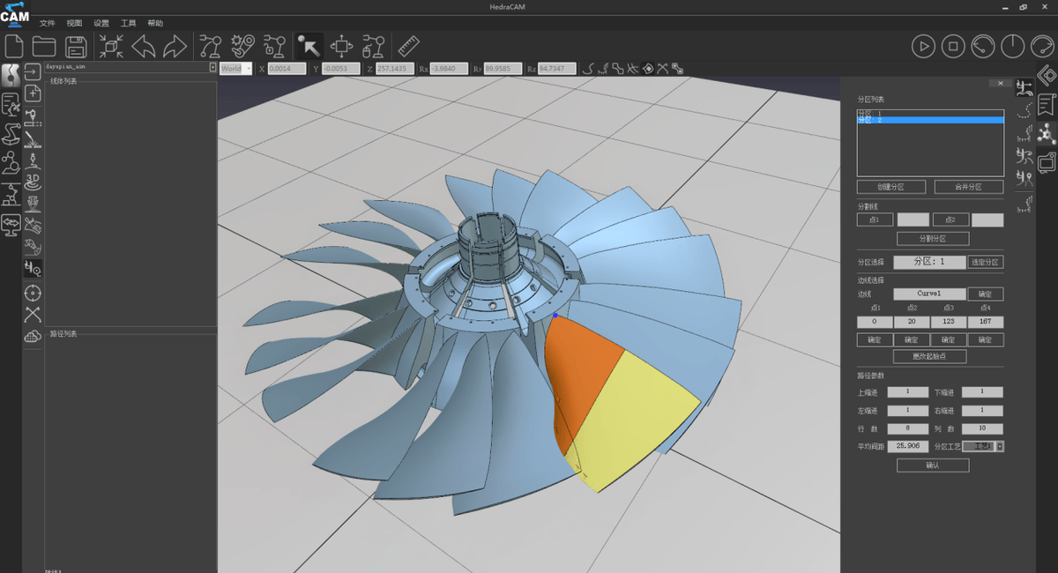
Task: Click the 点4 field showing 167
Action: click(986, 322)
